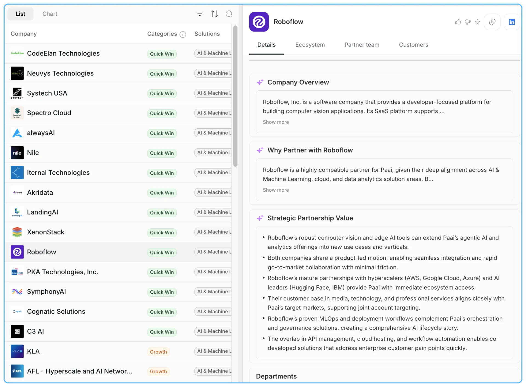This screenshot has height=387, width=526.
Task: Click the large Roboflow logo in header
Action: [x=259, y=22]
